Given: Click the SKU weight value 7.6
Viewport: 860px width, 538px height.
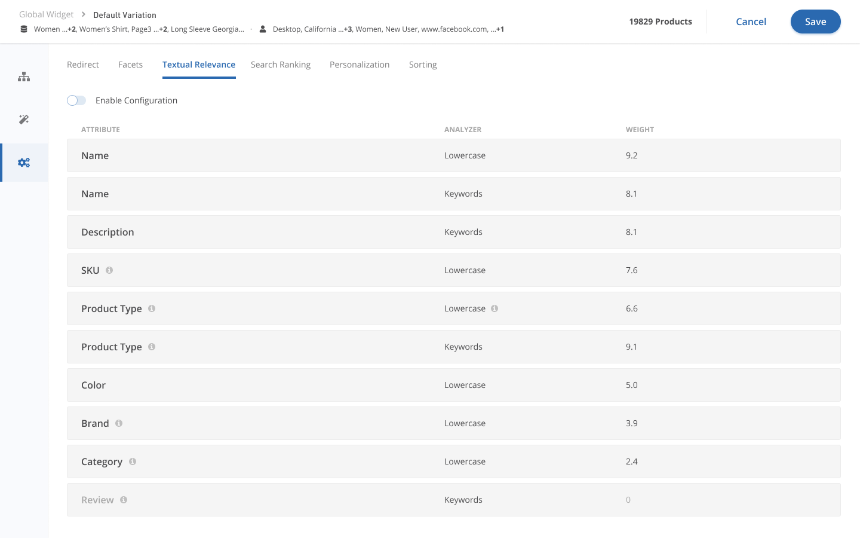Looking at the screenshot, I should tap(632, 270).
